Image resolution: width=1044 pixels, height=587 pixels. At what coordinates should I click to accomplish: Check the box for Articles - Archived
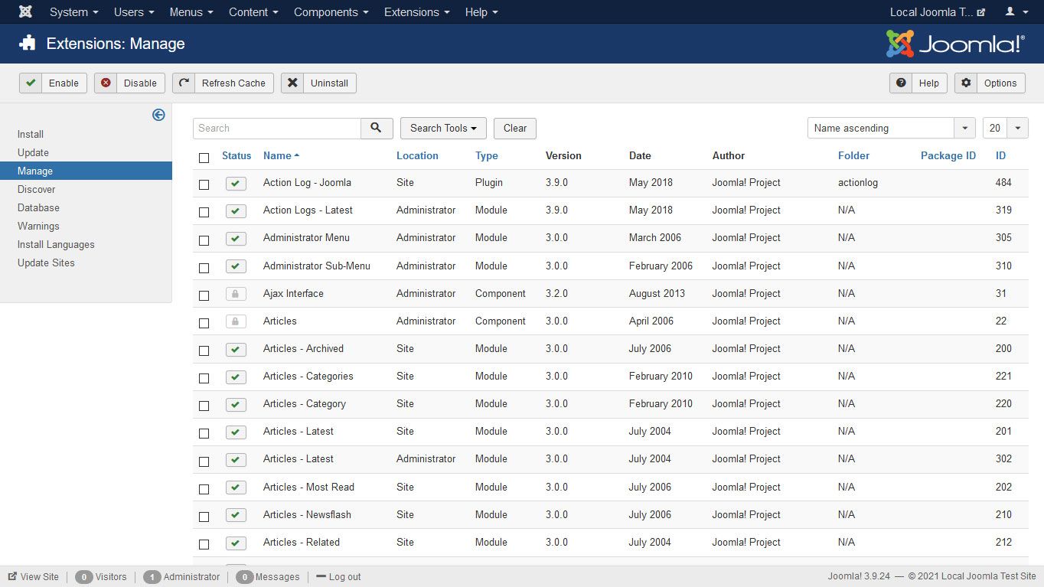pyautogui.click(x=204, y=351)
